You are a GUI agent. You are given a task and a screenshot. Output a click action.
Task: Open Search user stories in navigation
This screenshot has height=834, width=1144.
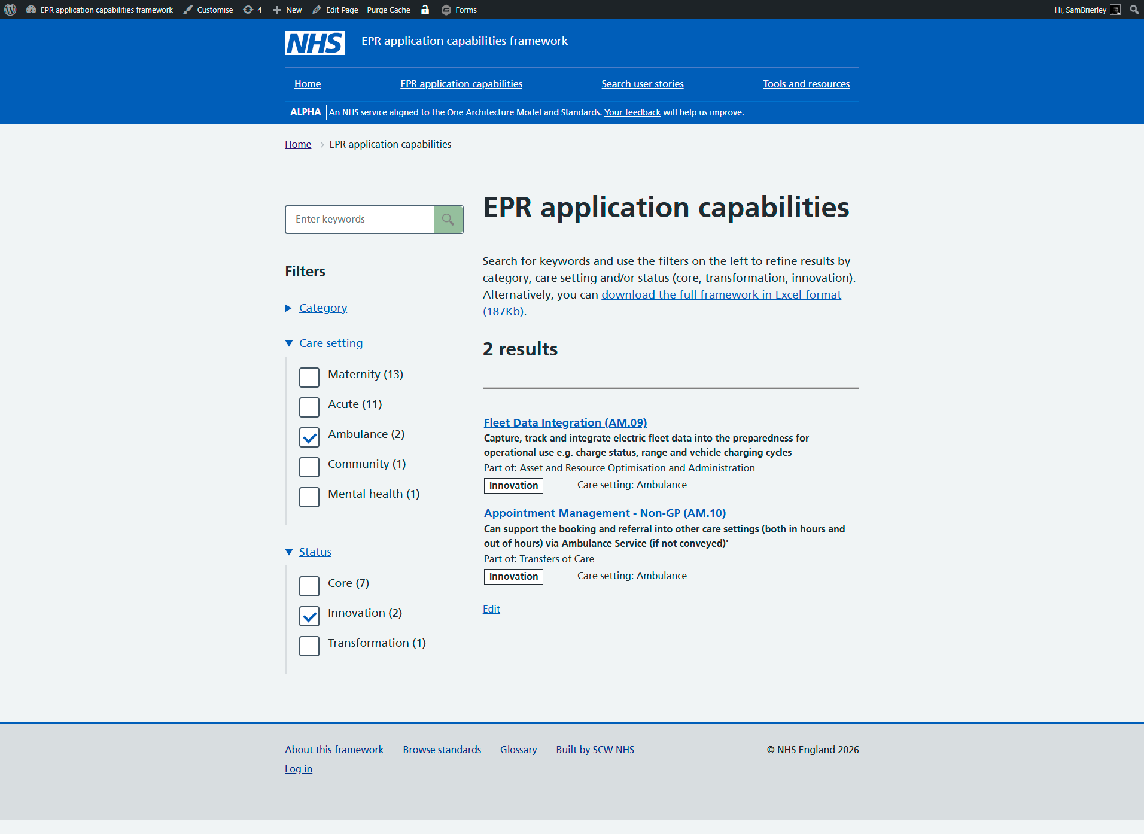pos(642,84)
